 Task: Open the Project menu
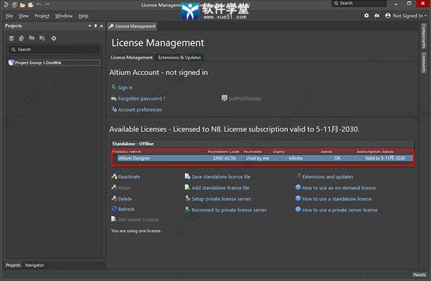42,16
